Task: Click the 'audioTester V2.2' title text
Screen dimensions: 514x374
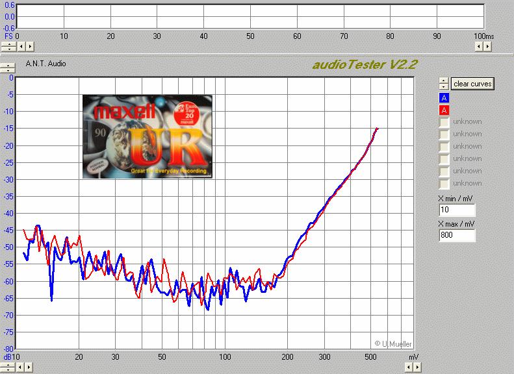Action: coord(364,64)
